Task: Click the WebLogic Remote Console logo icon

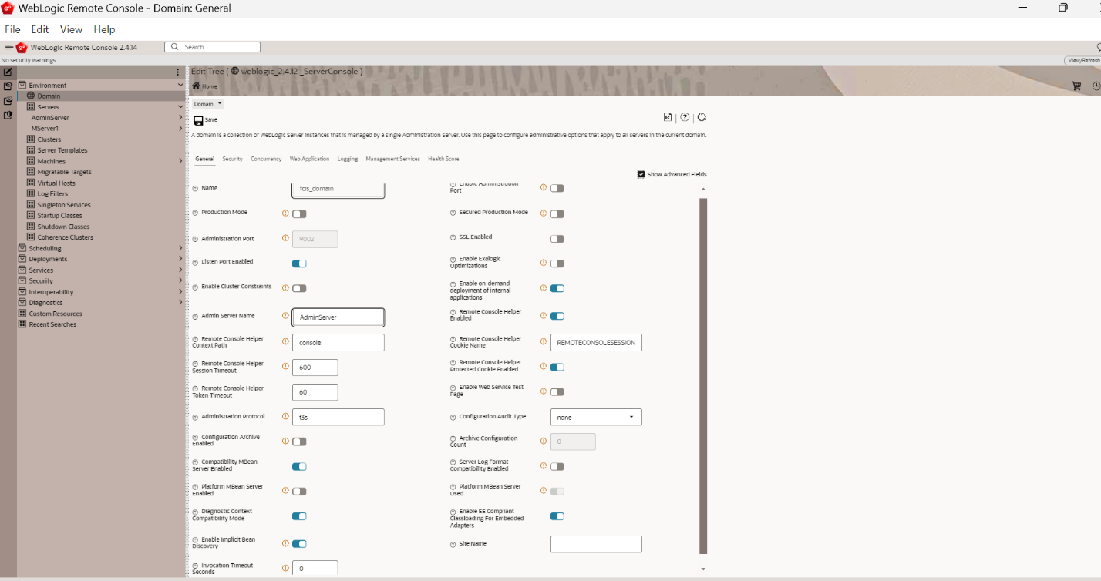Action: click(x=22, y=47)
